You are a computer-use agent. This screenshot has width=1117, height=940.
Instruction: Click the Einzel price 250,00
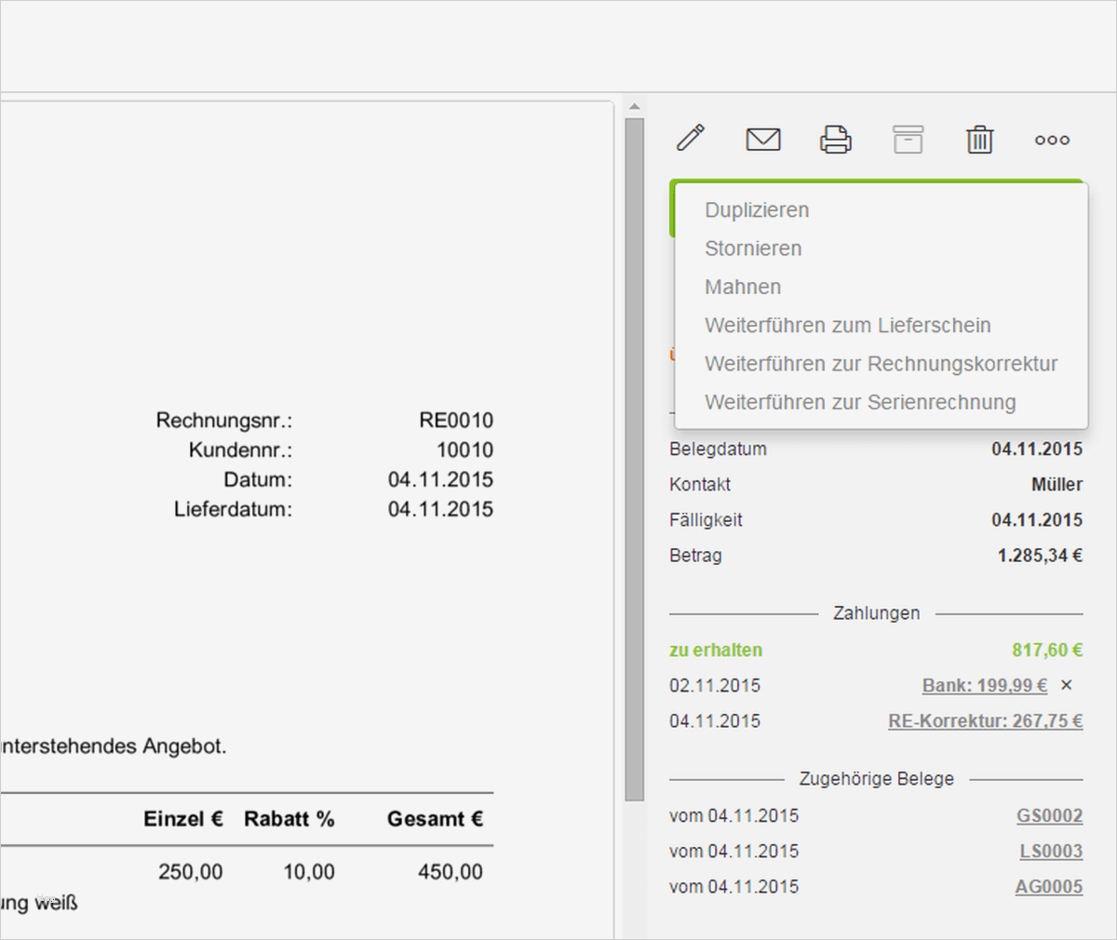[x=190, y=872]
